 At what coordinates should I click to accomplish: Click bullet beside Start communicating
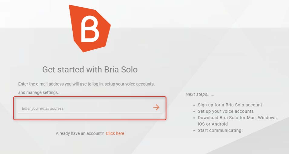pyautogui.click(x=194, y=131)
